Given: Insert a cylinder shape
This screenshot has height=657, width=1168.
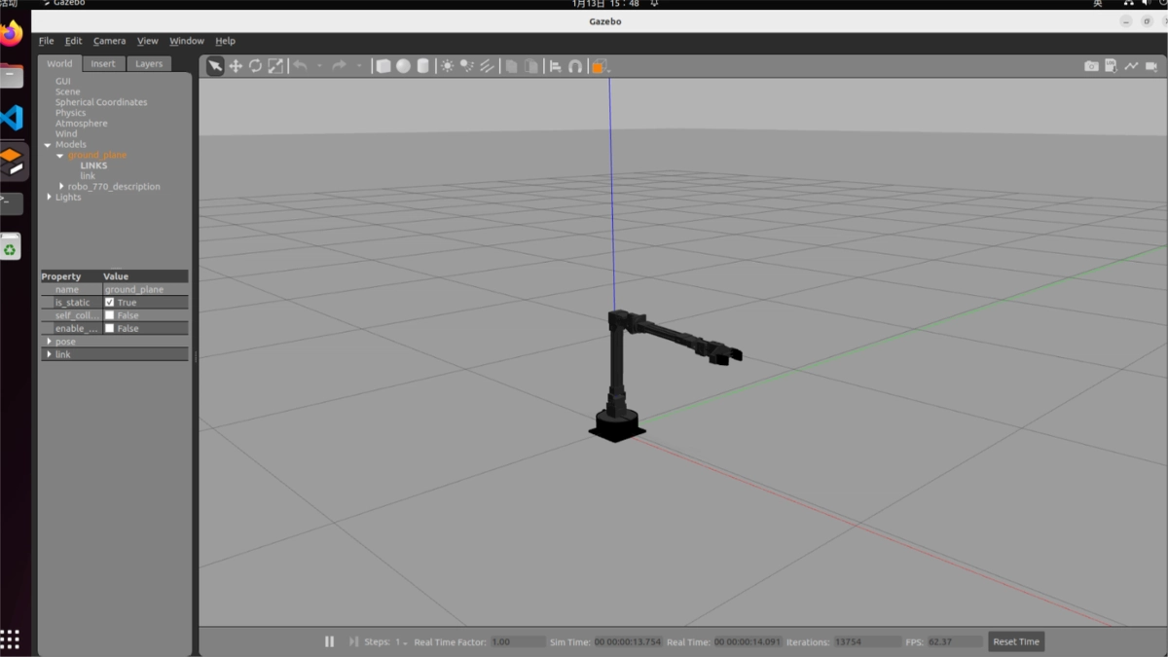Looking at the screenshot, I should (422, 66).
